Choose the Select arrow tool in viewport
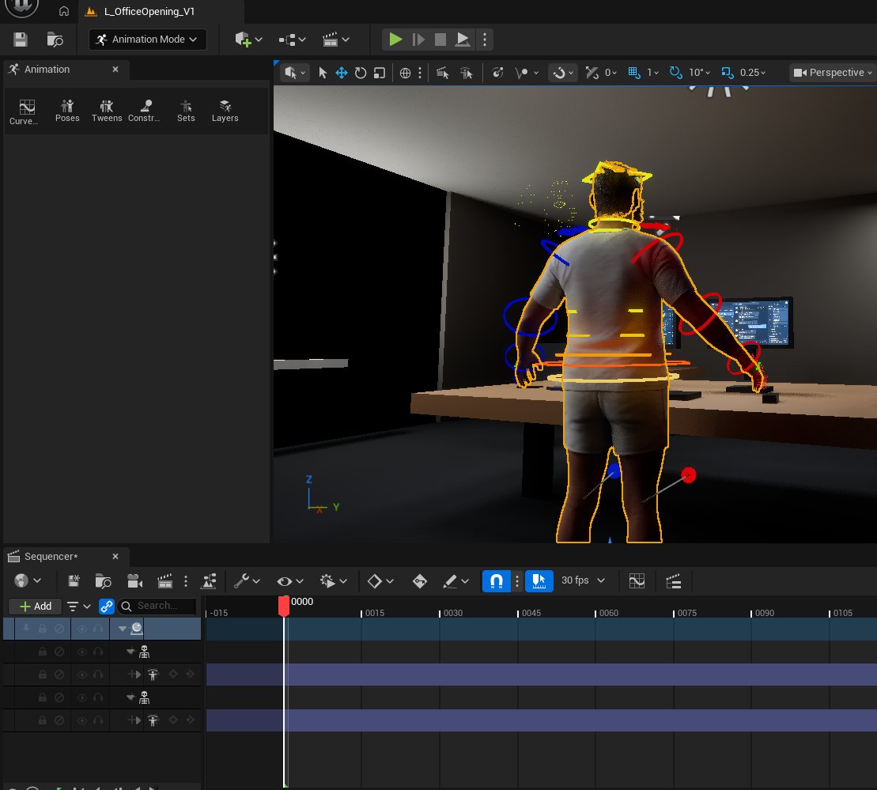Screen dimensions: 877x790 322,73
